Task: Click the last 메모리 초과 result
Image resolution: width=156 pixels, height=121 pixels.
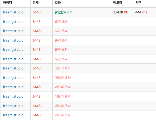Action: pyautogui.click(x=63, y=115)
